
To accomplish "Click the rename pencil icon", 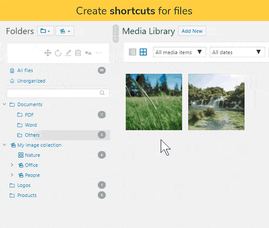I will coord(68,53).
